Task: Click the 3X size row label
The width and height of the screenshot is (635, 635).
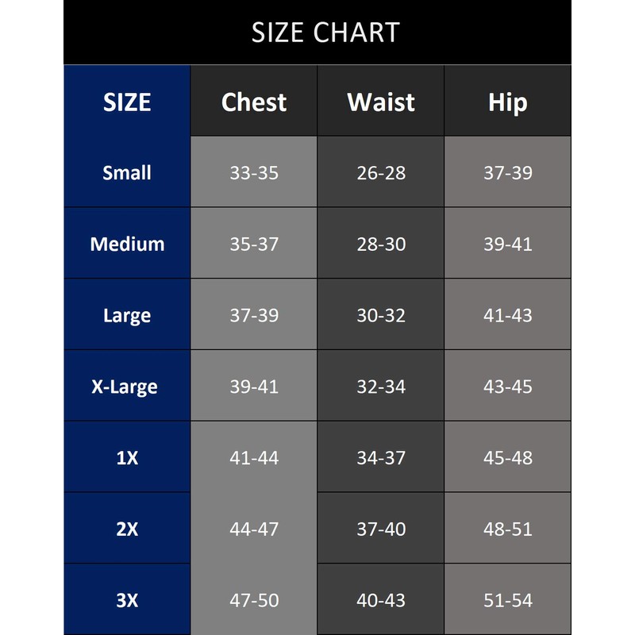Action: 127,600
